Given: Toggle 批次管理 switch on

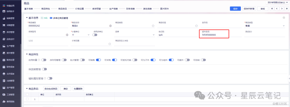Looking at the screenshot, I should 82,60.
